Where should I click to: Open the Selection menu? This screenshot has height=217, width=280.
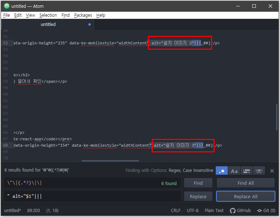48,15
